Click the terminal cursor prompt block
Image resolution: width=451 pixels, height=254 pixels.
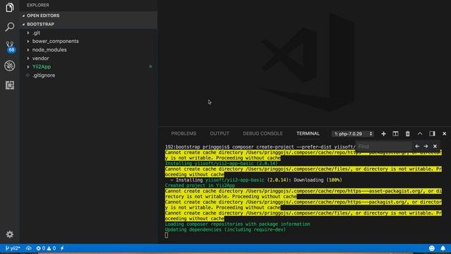(166, 235)
